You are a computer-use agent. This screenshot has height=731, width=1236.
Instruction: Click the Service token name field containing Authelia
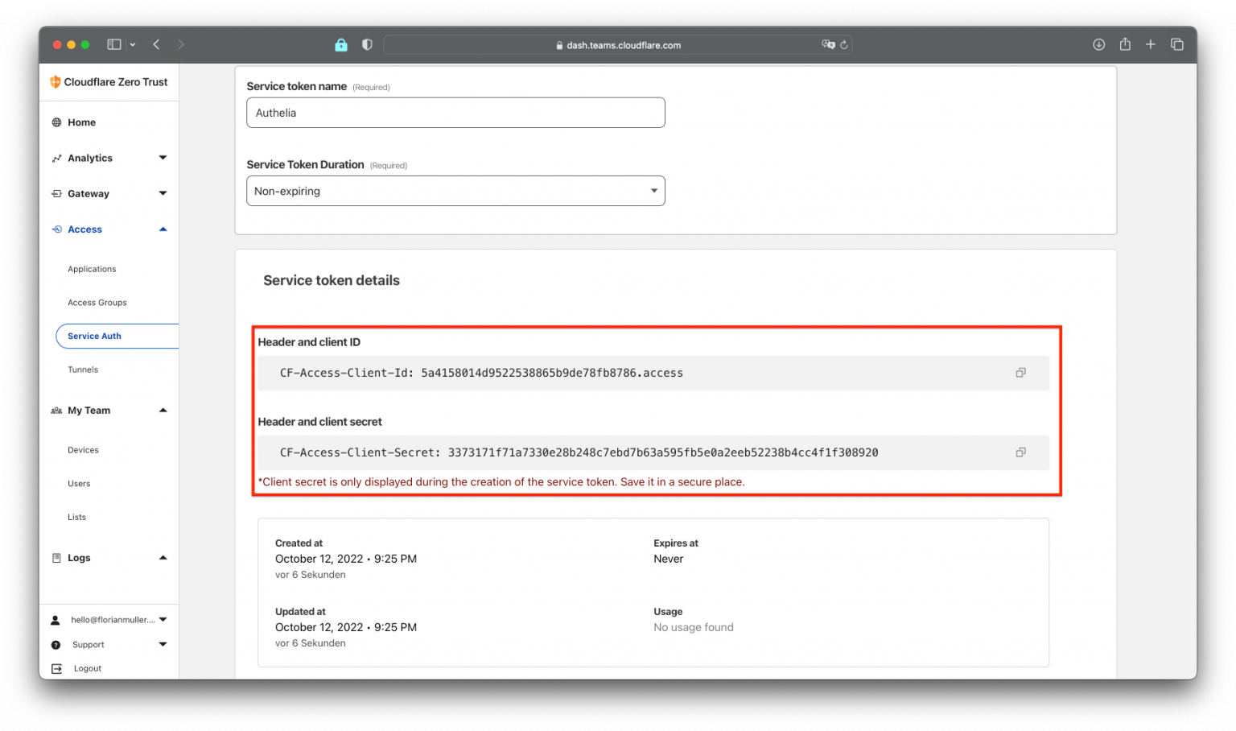[x=455, y=113]
